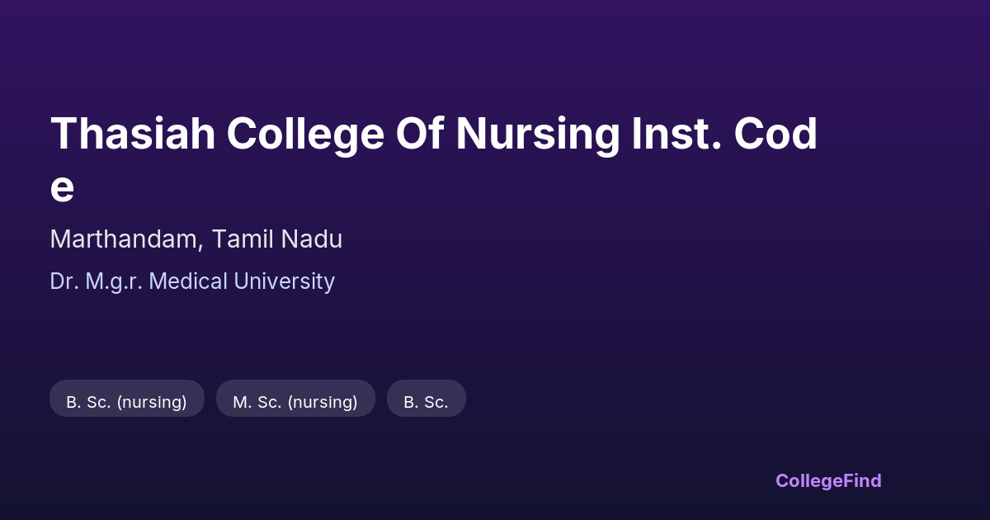Click "Inst." in the college title
This screenshot has width=990, height=520.
click(x=674, y=135)
